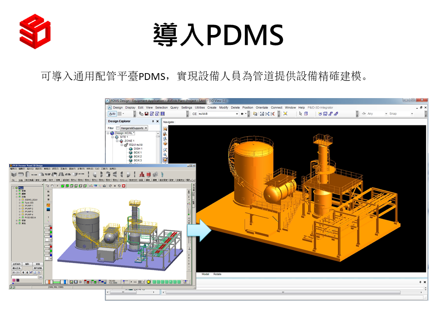
Task: Collapse the EQUI tree node
Action: click(x=122, y=145)
